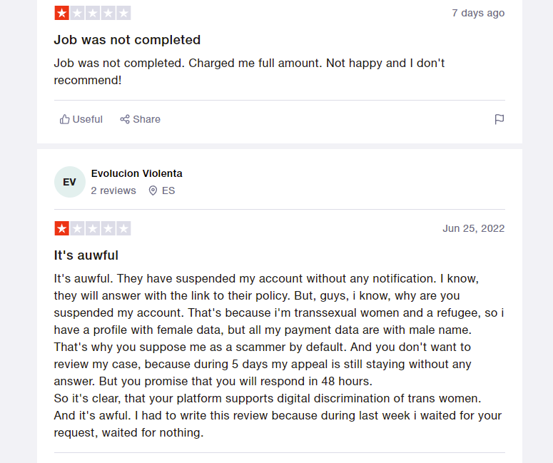Click the 'Share' button label
The height and width of the screenshot is (463, 553).
tap(147, 119)
